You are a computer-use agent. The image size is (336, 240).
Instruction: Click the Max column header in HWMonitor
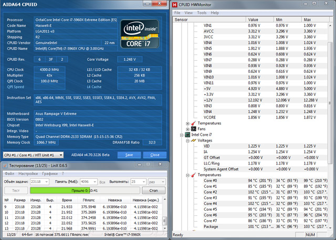(316, 20)
